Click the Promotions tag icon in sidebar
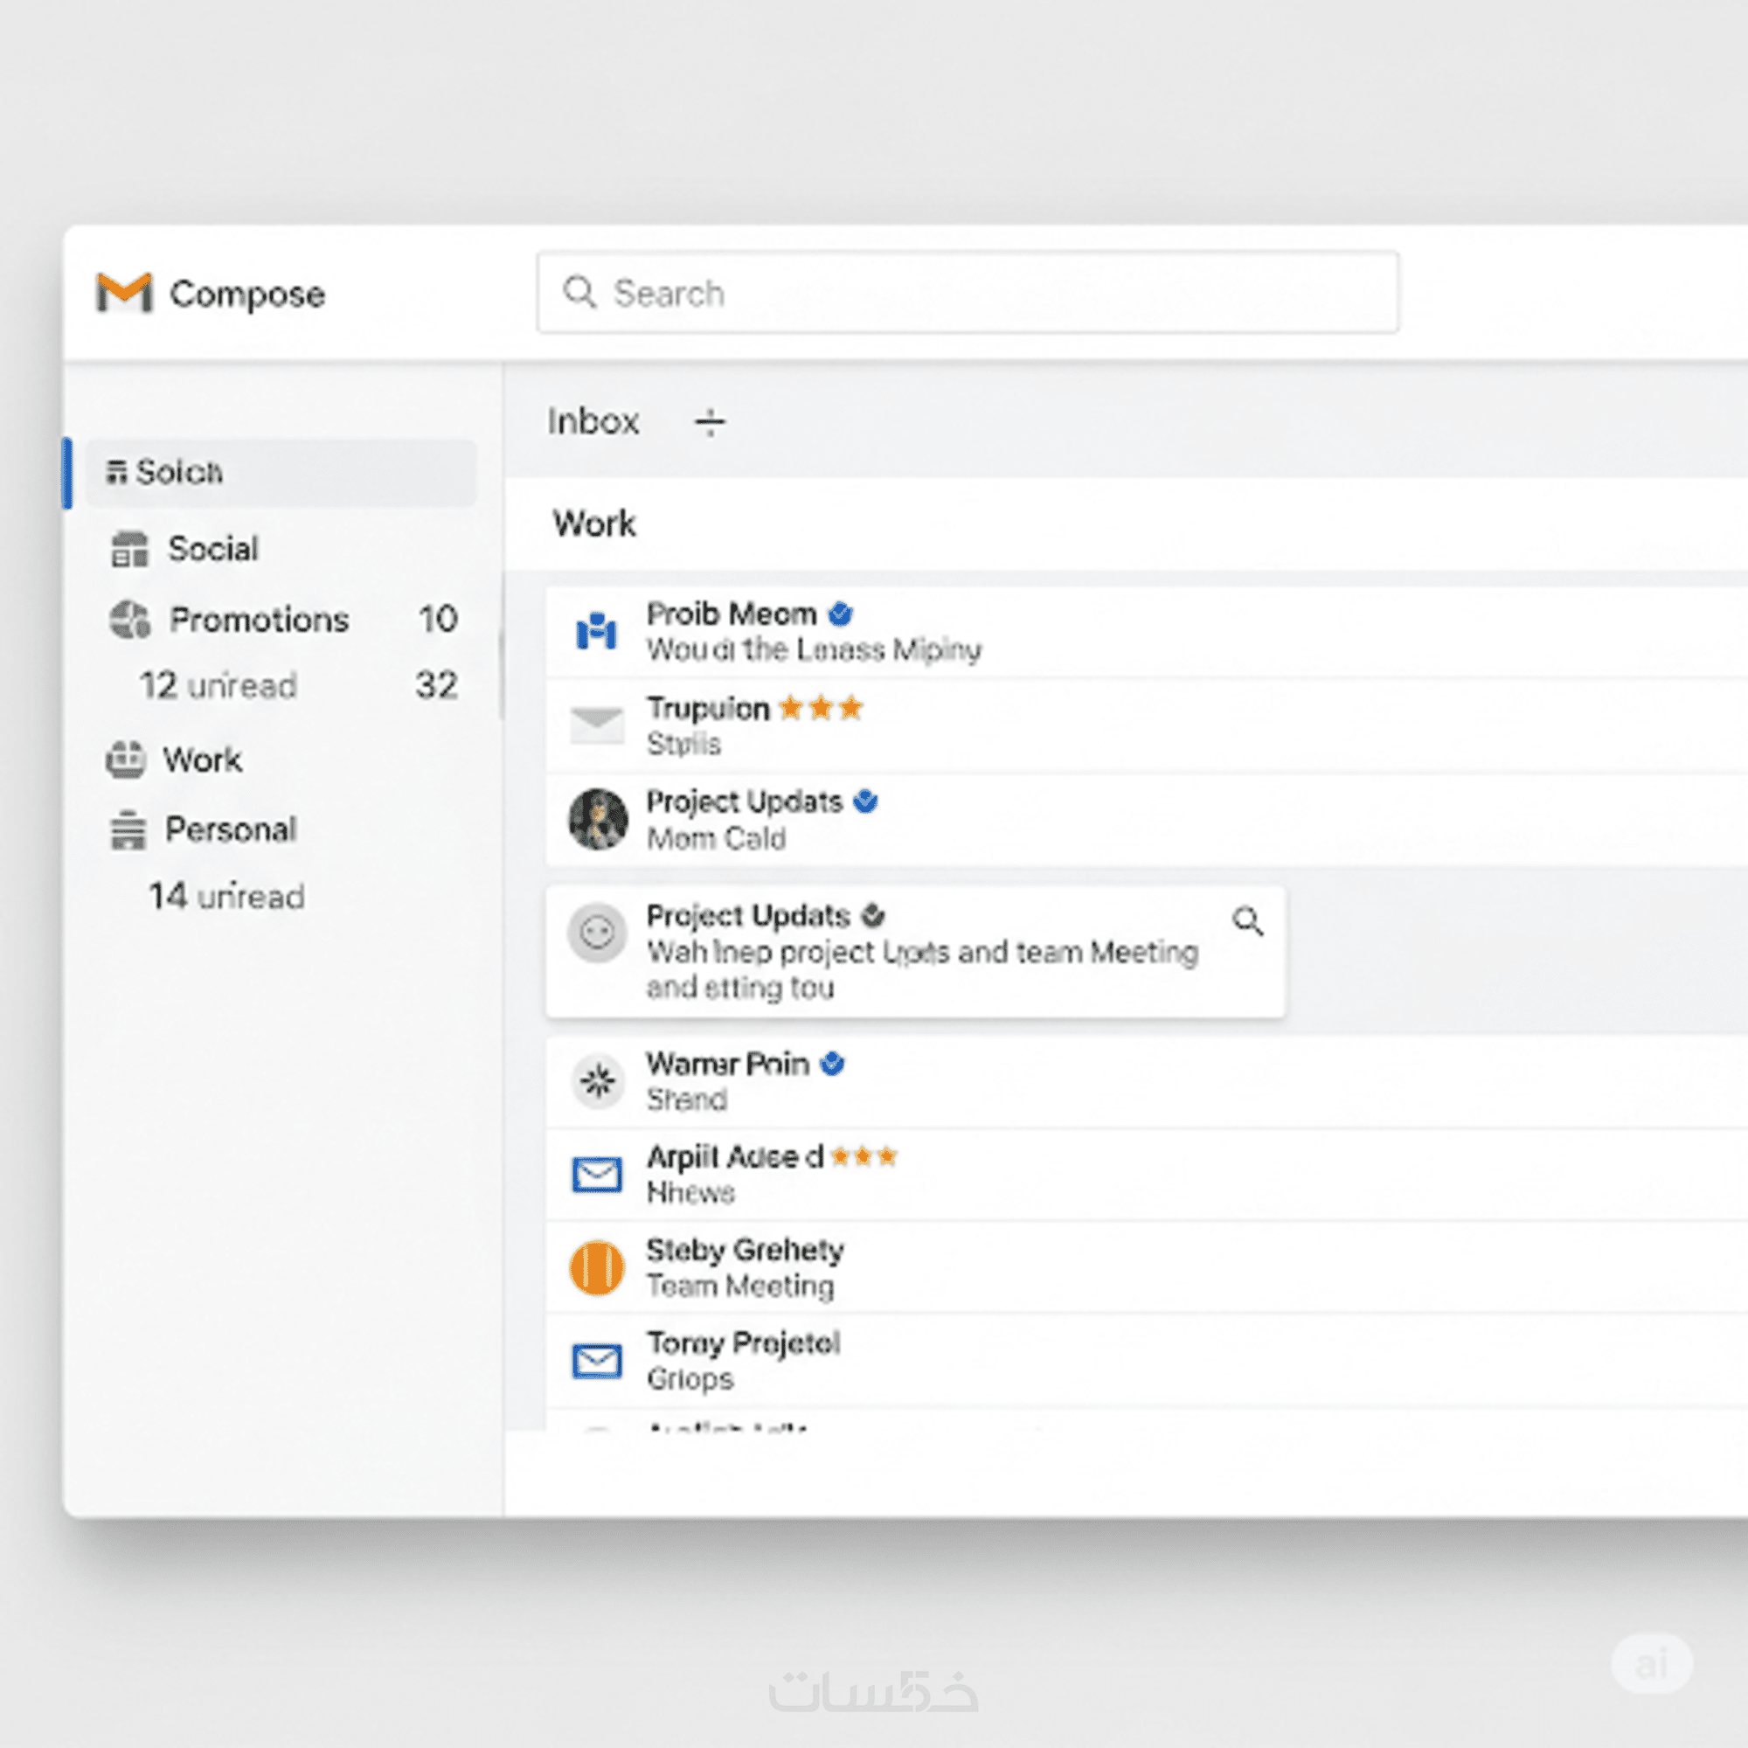 click(129, 620)
